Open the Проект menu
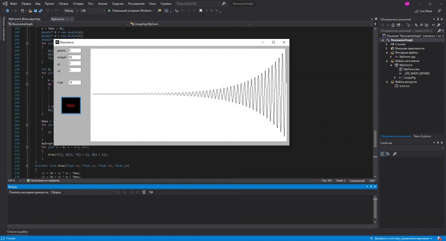 (50, 4)
